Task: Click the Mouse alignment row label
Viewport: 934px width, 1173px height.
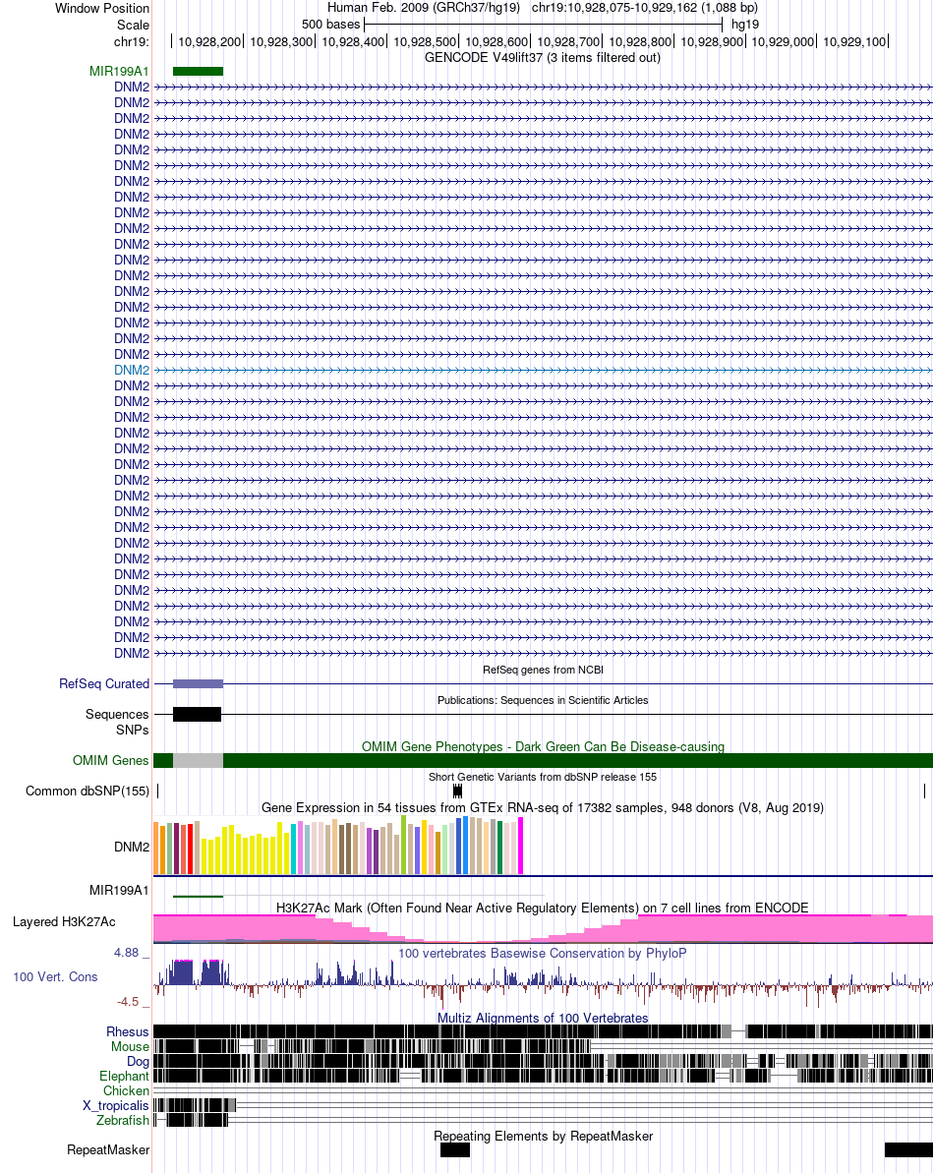Action: pos(130,1046)
